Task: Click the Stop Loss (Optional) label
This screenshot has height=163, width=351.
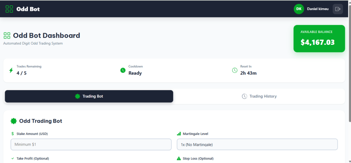Action: tap(198, 159)
